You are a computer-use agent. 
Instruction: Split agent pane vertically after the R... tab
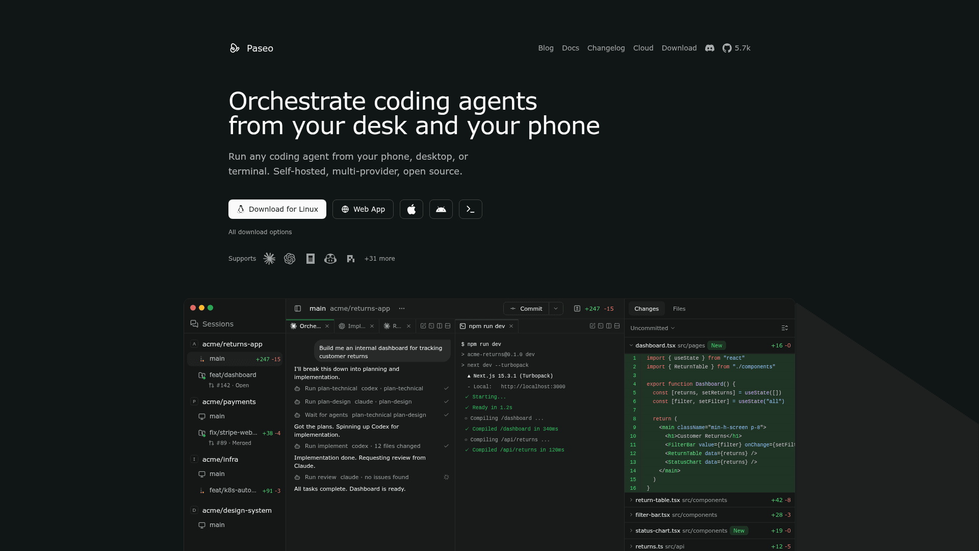[440, 326]
